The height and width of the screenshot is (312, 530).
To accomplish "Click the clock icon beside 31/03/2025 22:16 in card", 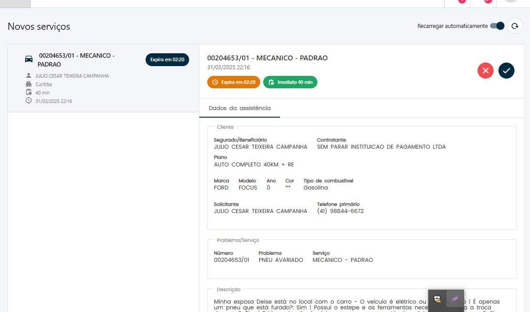I will pos(29,101).
